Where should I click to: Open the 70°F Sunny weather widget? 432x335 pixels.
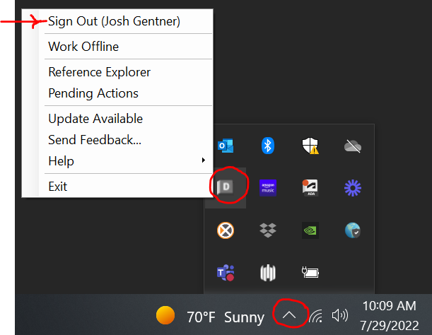(210, 316)
